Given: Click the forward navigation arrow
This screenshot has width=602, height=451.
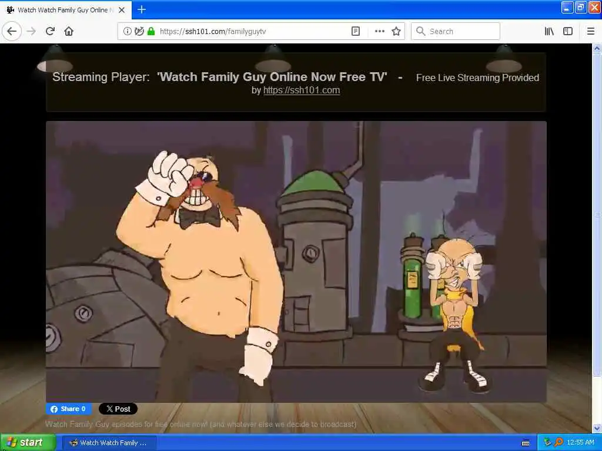Looking at the screenshot, I should [x=32, y=31].
